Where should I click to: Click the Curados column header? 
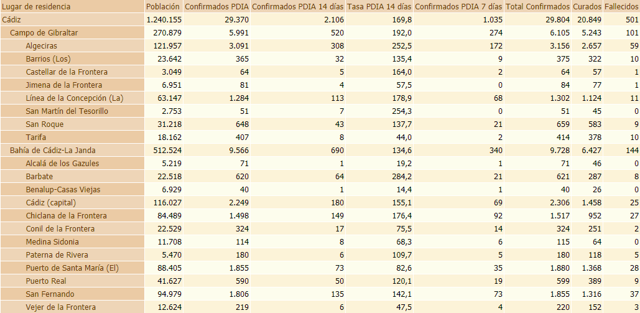click(587, 7)
